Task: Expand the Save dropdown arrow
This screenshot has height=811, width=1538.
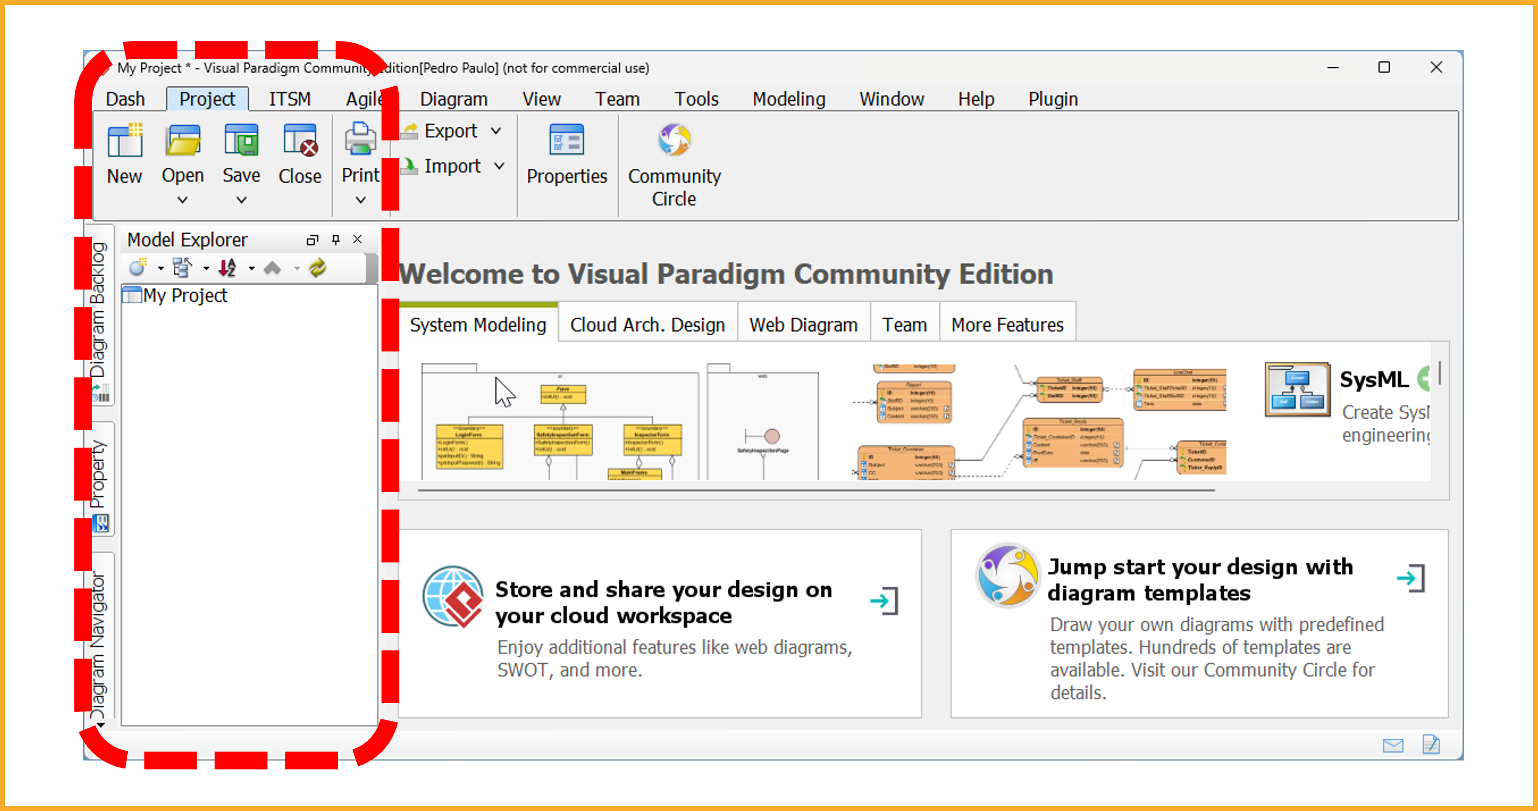Action: point(241,200)
